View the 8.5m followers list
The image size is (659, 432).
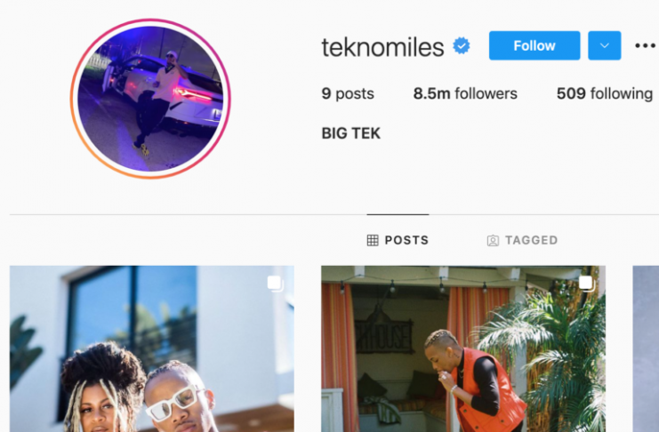tap(465, 93)
